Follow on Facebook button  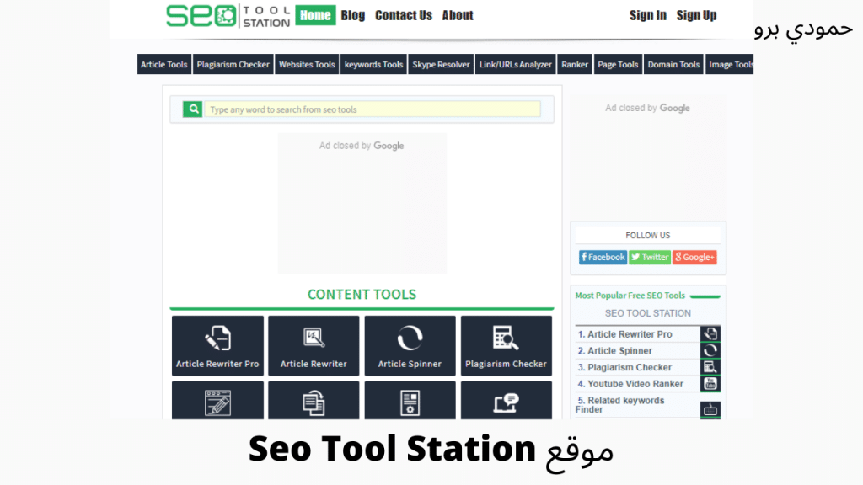point(603,257)
